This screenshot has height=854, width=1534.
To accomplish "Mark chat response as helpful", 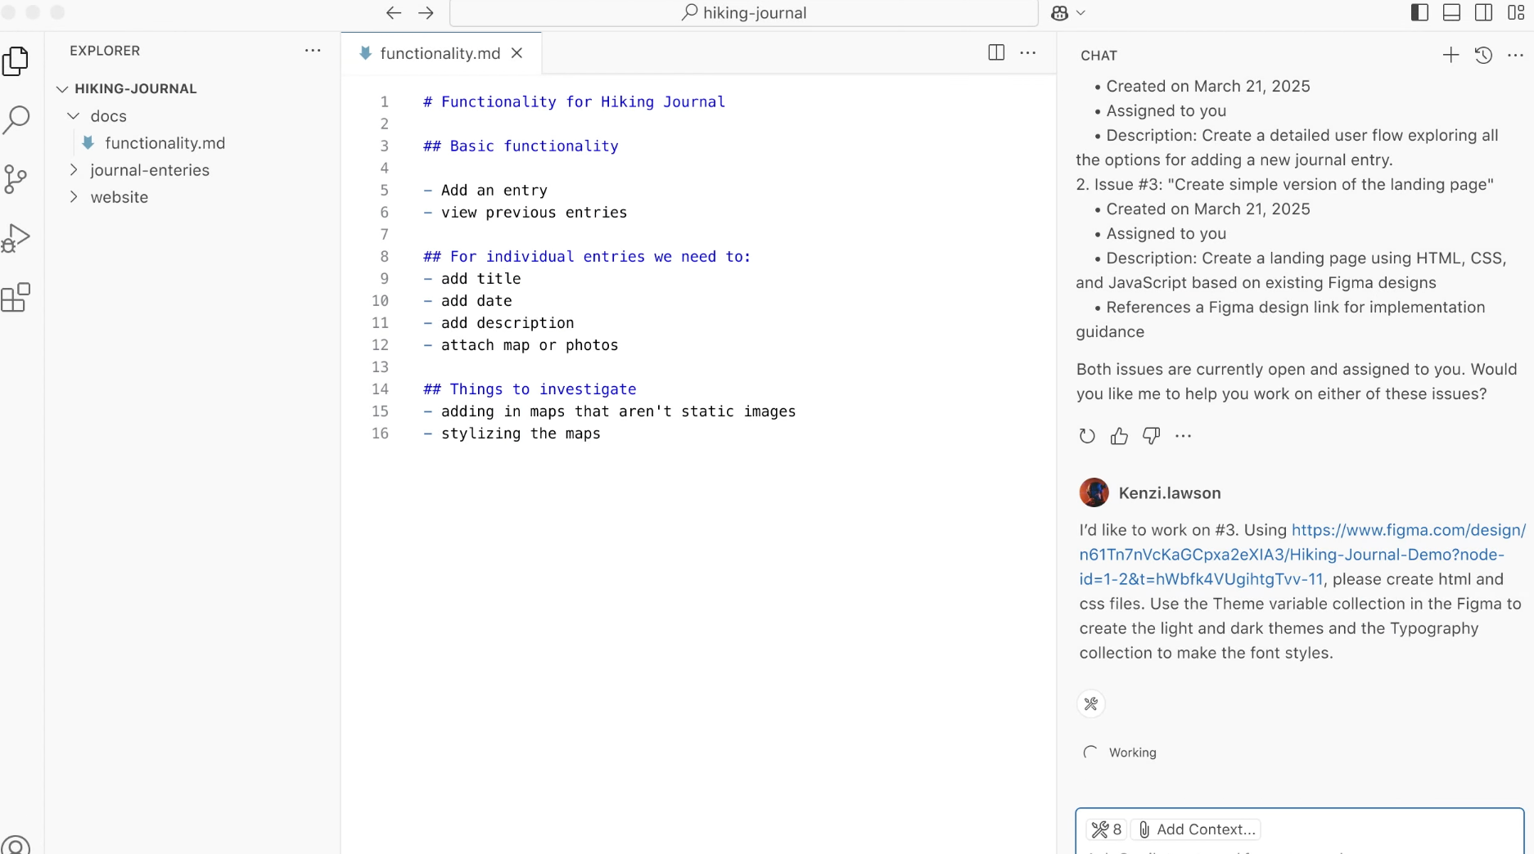I will (1119, 436).
